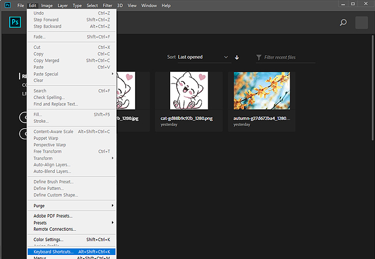Select Step Forward menu entry
The height and width of the screenshot is (259, 375).
(x=72, y=20)
